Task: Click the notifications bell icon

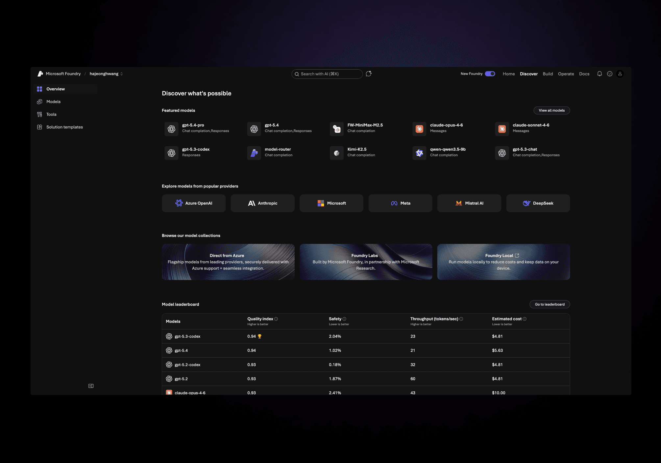Action: tap(599, 74)
